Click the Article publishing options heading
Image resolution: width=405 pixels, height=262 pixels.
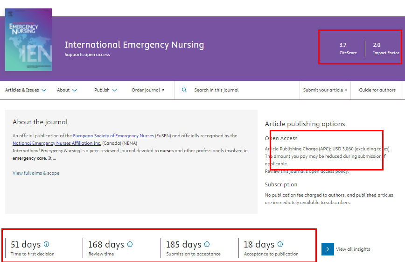coord(305,124)
